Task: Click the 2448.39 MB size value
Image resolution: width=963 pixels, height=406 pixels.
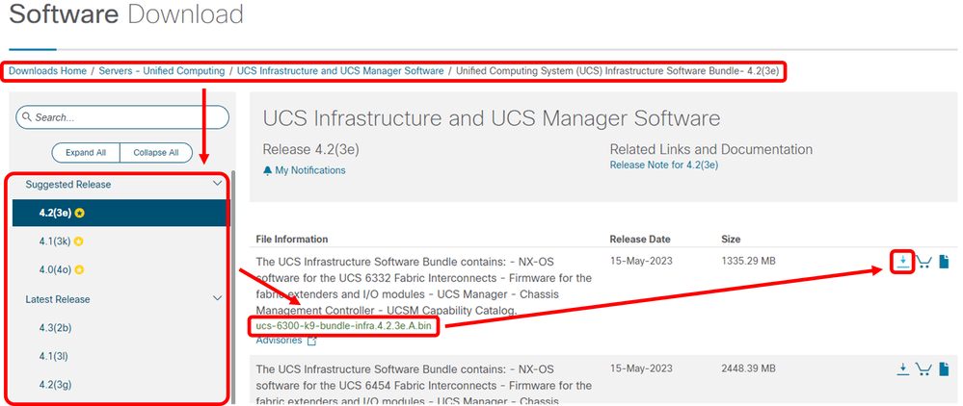Action: 749,368
